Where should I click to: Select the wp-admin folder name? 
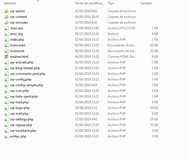pos(17,11)
